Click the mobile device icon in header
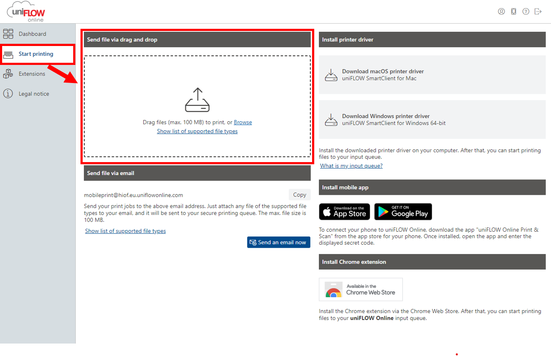The height and width of the screenshot is (356, 551). coord(514,12)
